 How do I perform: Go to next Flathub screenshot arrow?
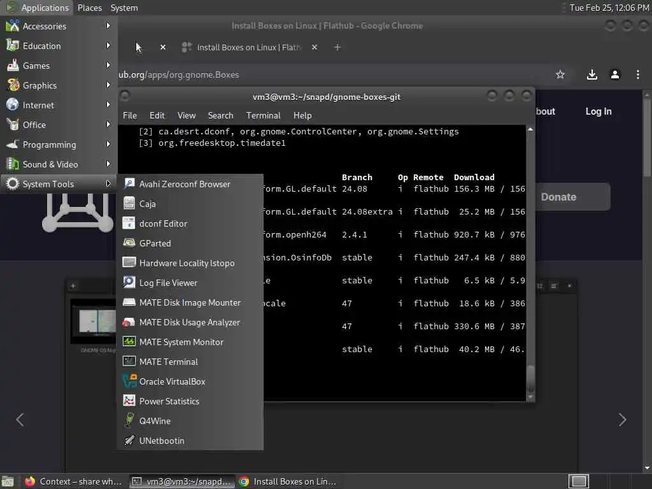(x=622, y=420)
